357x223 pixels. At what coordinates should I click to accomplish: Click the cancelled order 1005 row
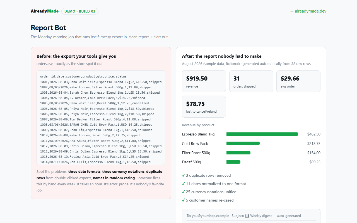tap(95, 103)
